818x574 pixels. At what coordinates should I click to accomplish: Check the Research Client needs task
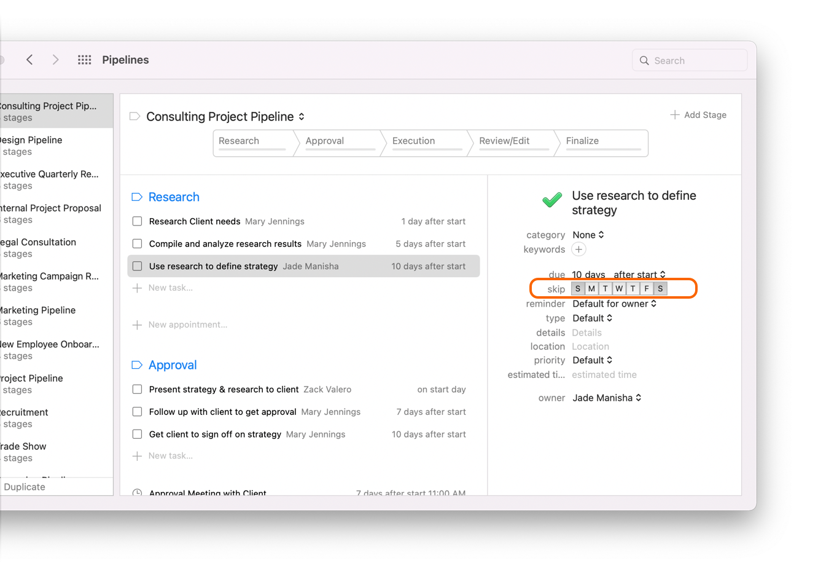(137, 221)
